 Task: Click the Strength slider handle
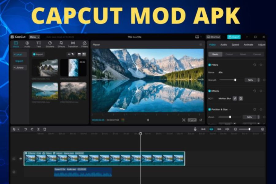(235, 80)
